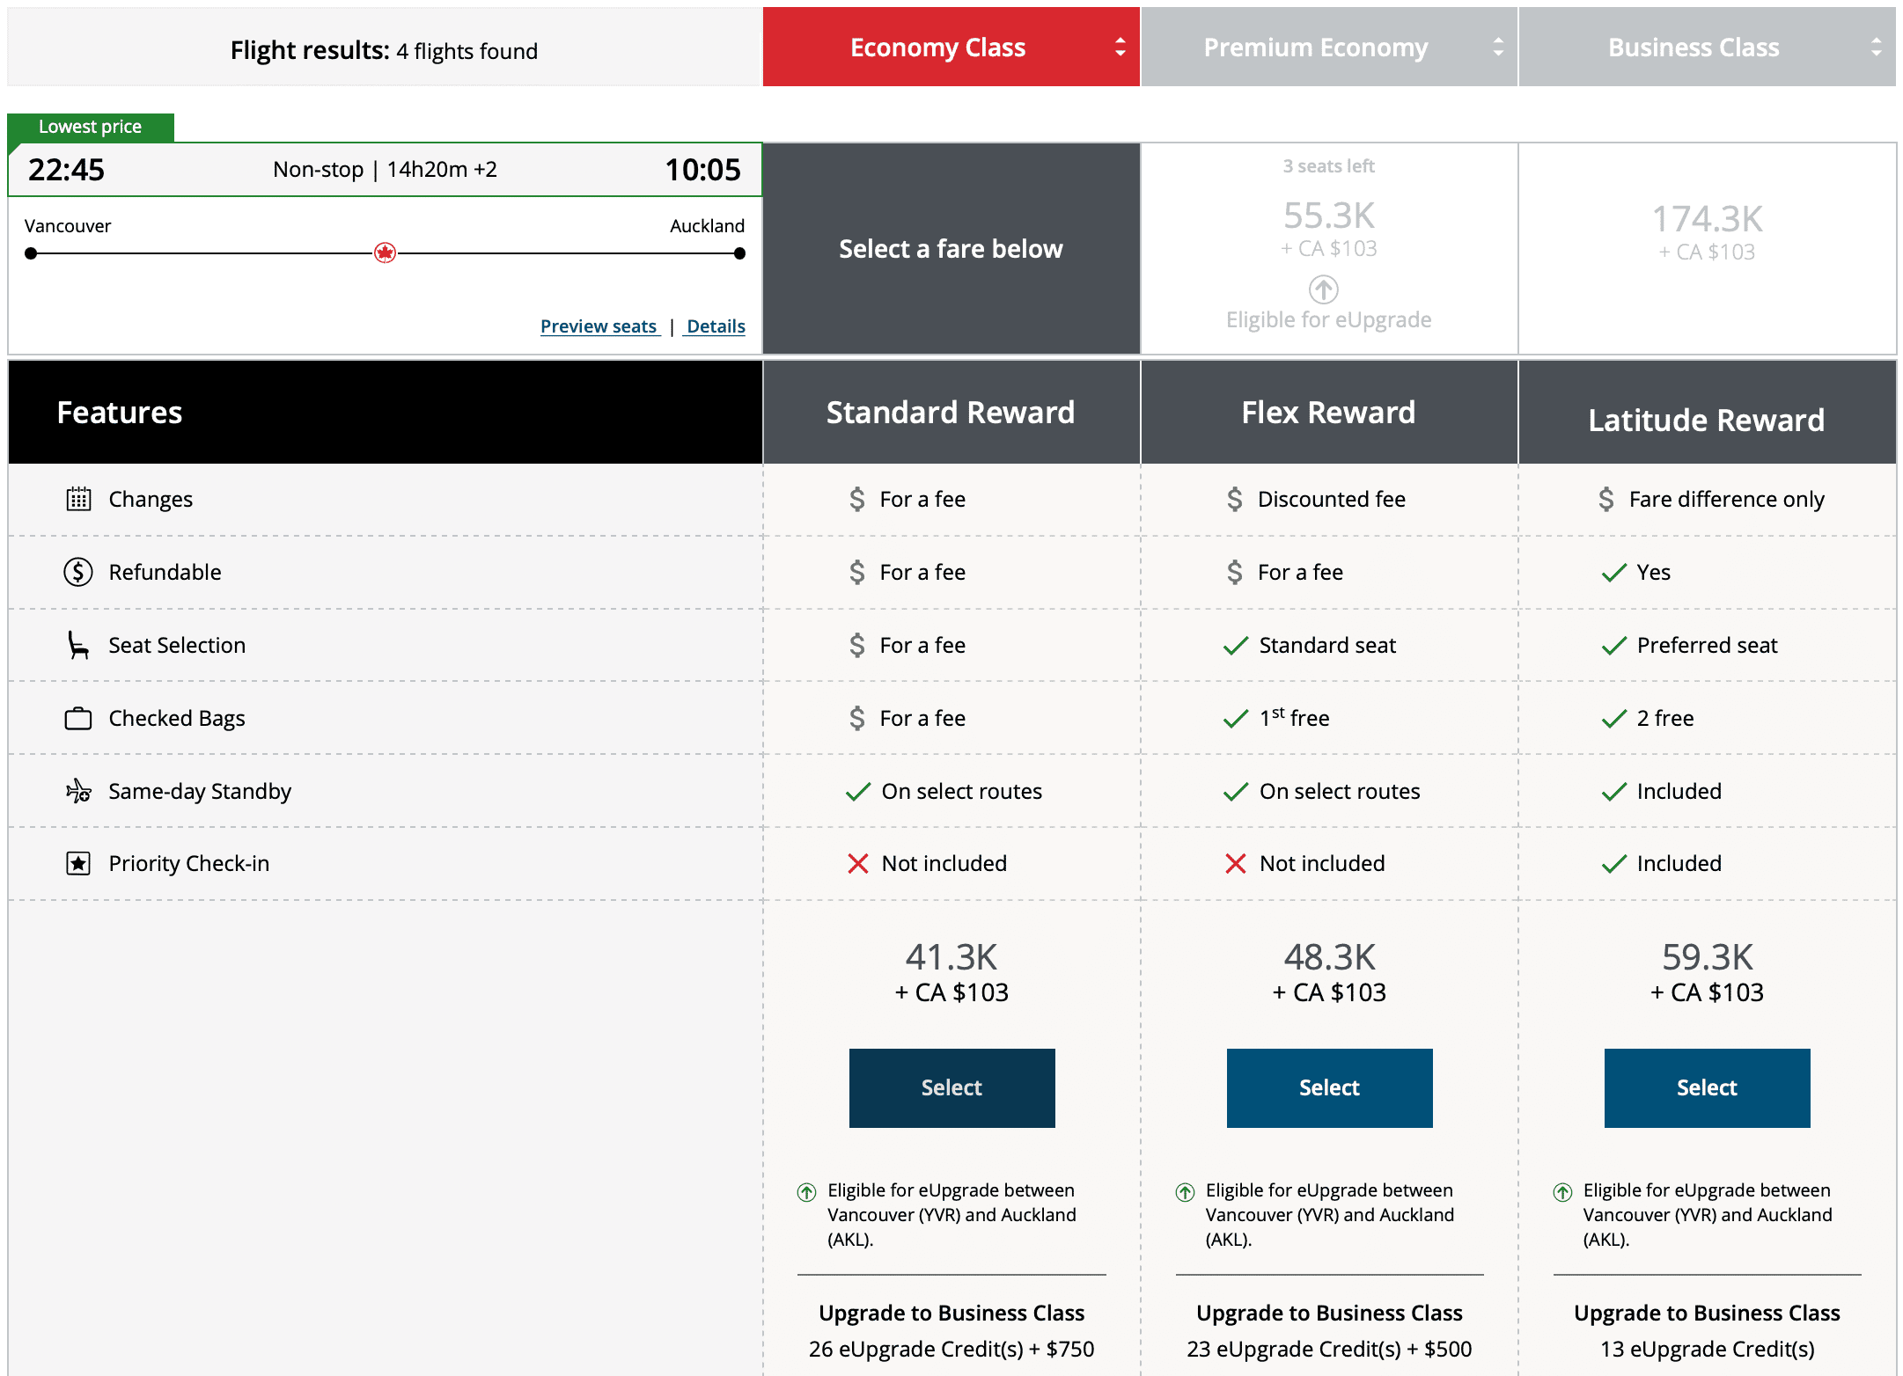Click the Same-day Standby airplane icon
The image size is (1903, 1376).
78,791
